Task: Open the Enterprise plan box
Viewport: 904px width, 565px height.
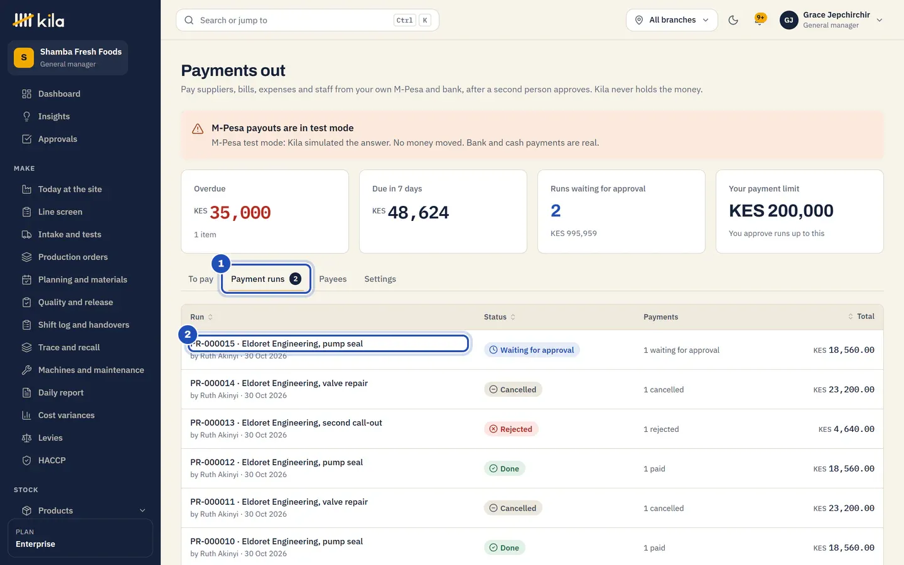Action: pos(80,538)
